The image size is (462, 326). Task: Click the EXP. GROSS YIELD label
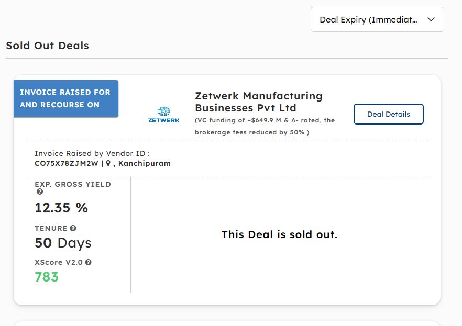pyautogui.click(x=73, y=184)
